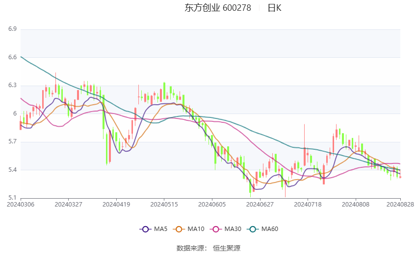Screen dimensions: 417x253
Task: Open the 恒生聚源 data source text
Action: 227,248
